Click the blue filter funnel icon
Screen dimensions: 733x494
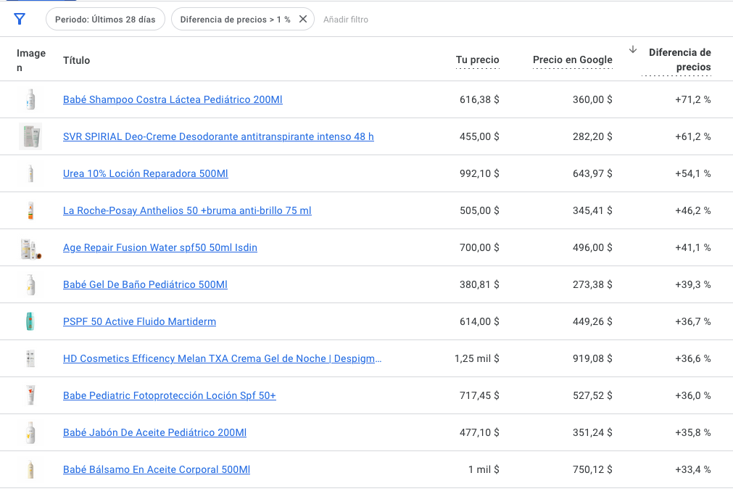(20, 19)
